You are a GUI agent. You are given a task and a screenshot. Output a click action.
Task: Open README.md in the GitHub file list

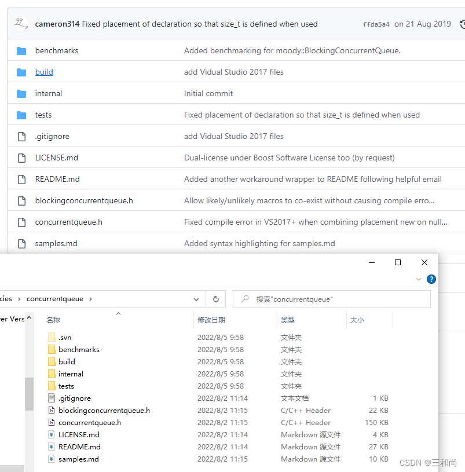[x=57, y=180]
